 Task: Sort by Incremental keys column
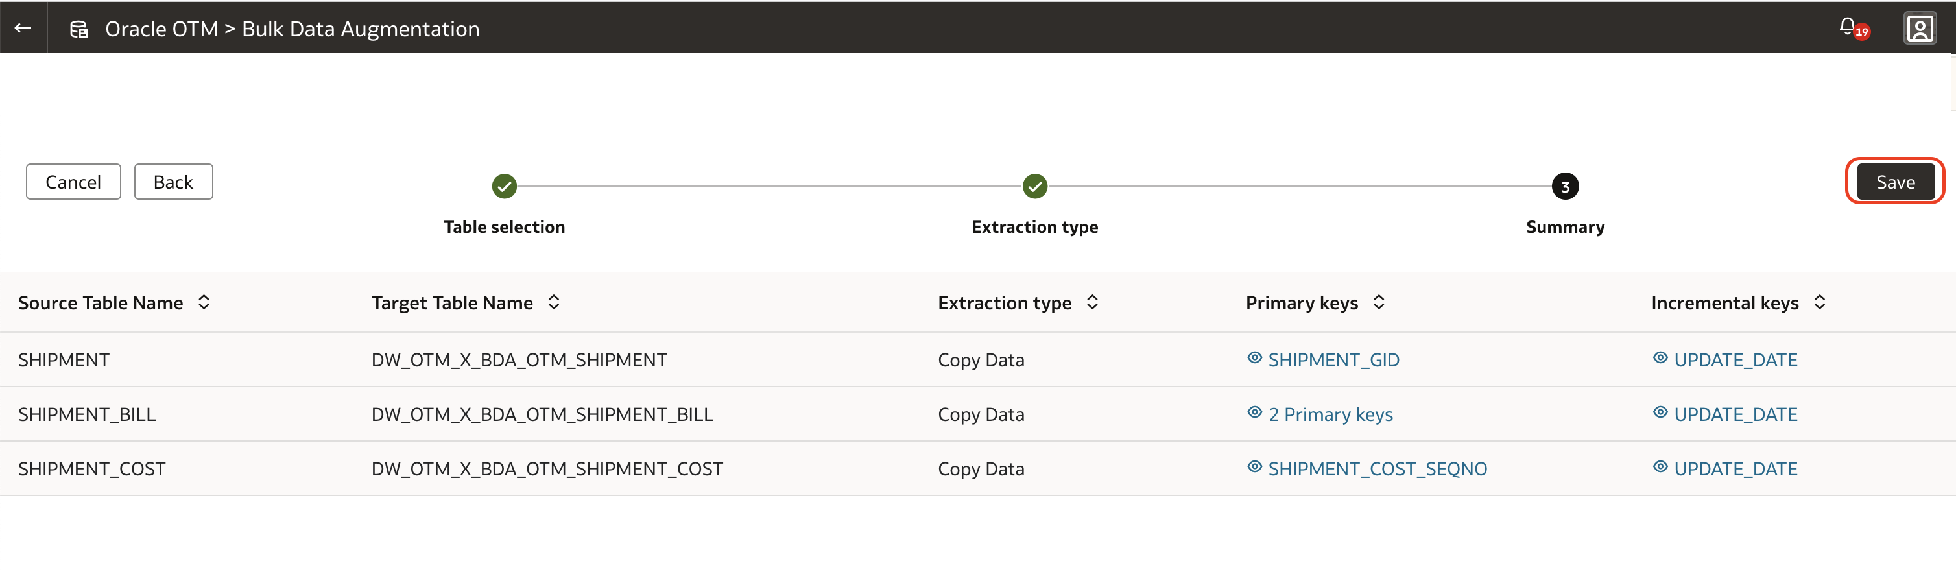[x=1819, y=302]
